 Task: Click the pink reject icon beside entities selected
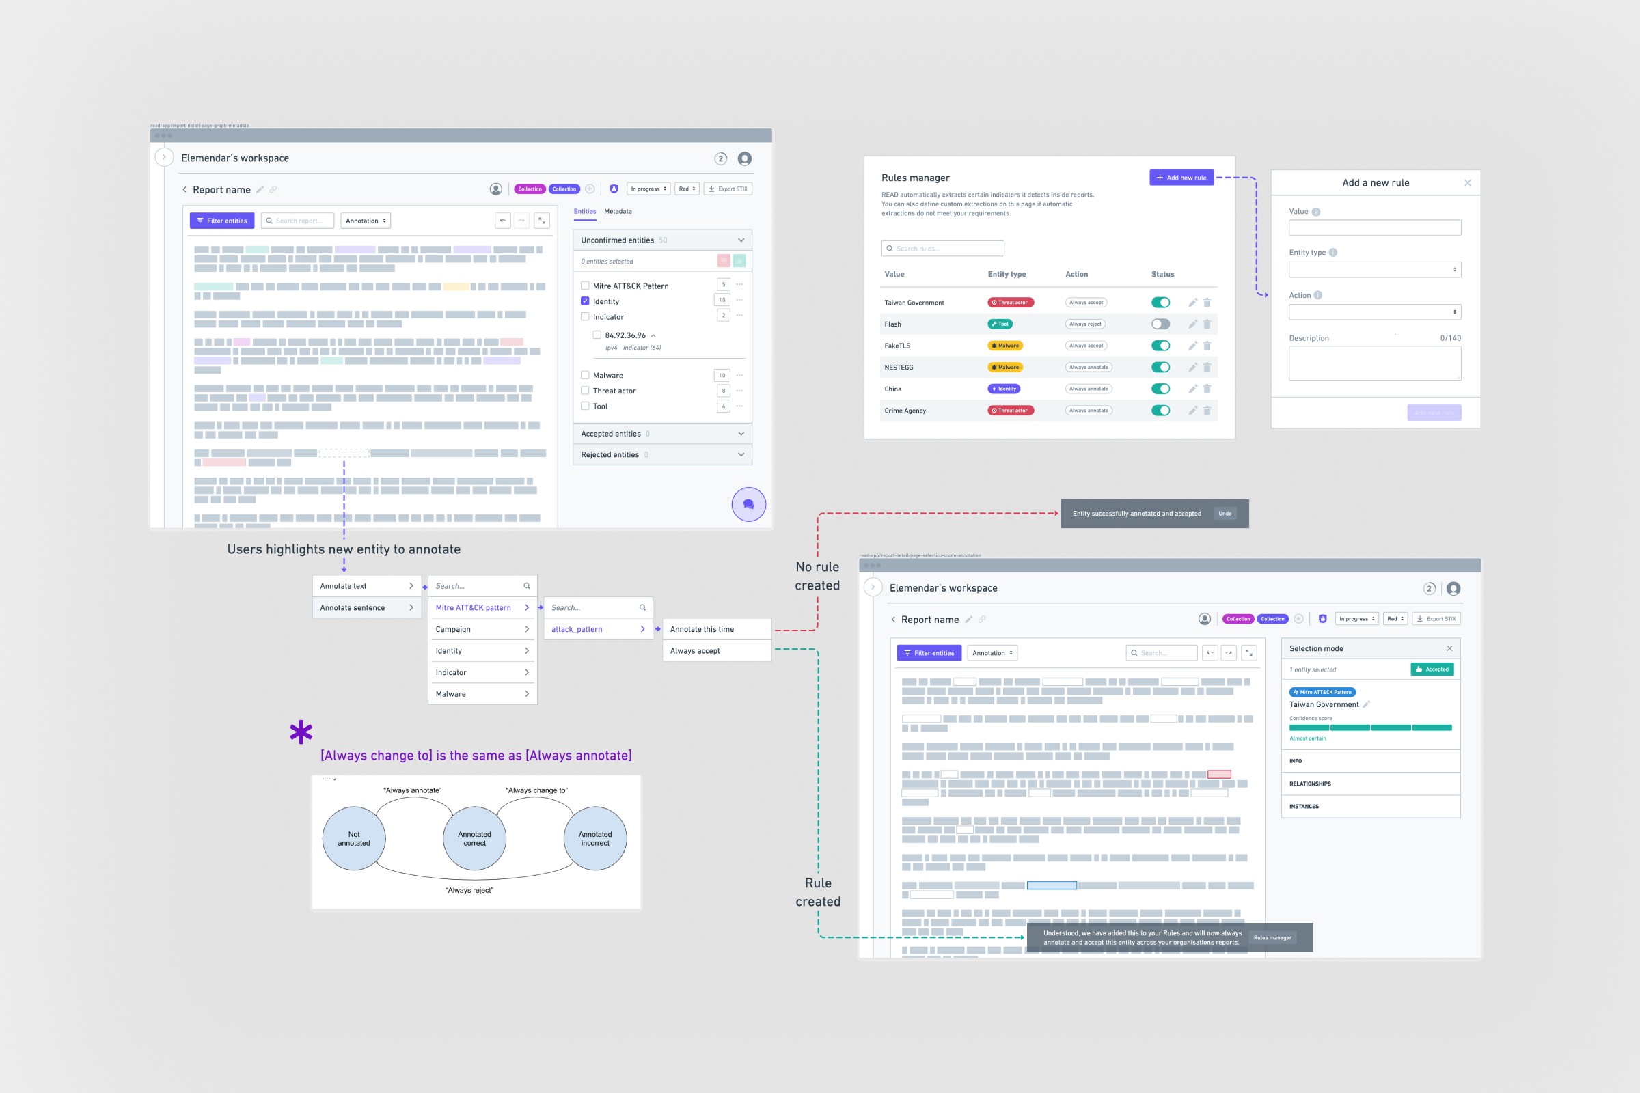pyautogui.click(x=723, y=261)
